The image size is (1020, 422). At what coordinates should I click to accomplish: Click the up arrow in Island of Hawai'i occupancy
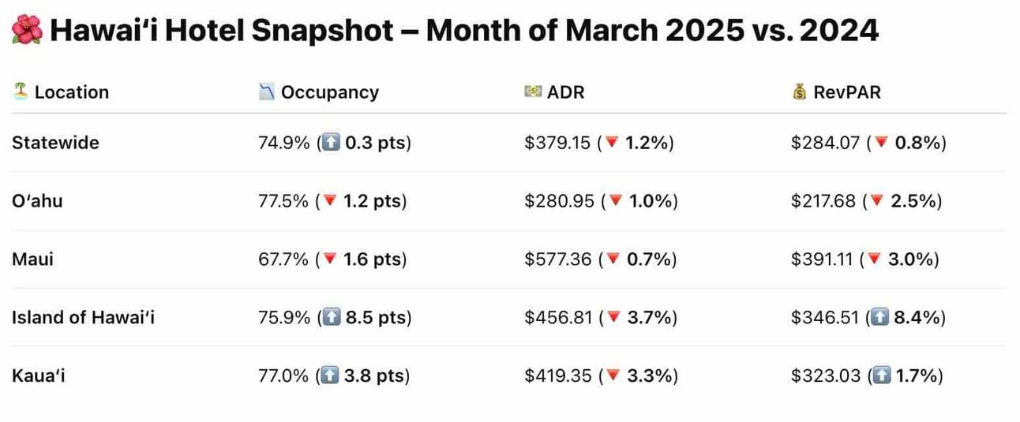coord(329,318)
